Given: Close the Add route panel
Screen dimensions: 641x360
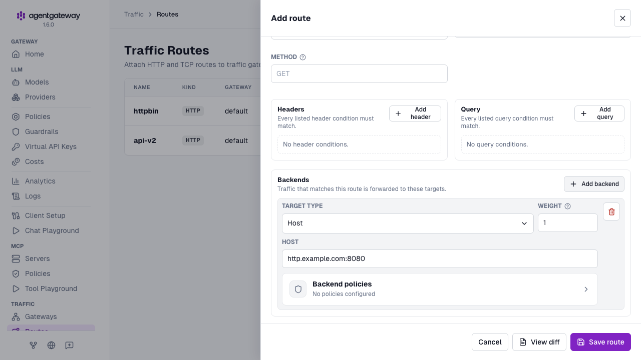Looking at the screenshot, I should point(622,18).
